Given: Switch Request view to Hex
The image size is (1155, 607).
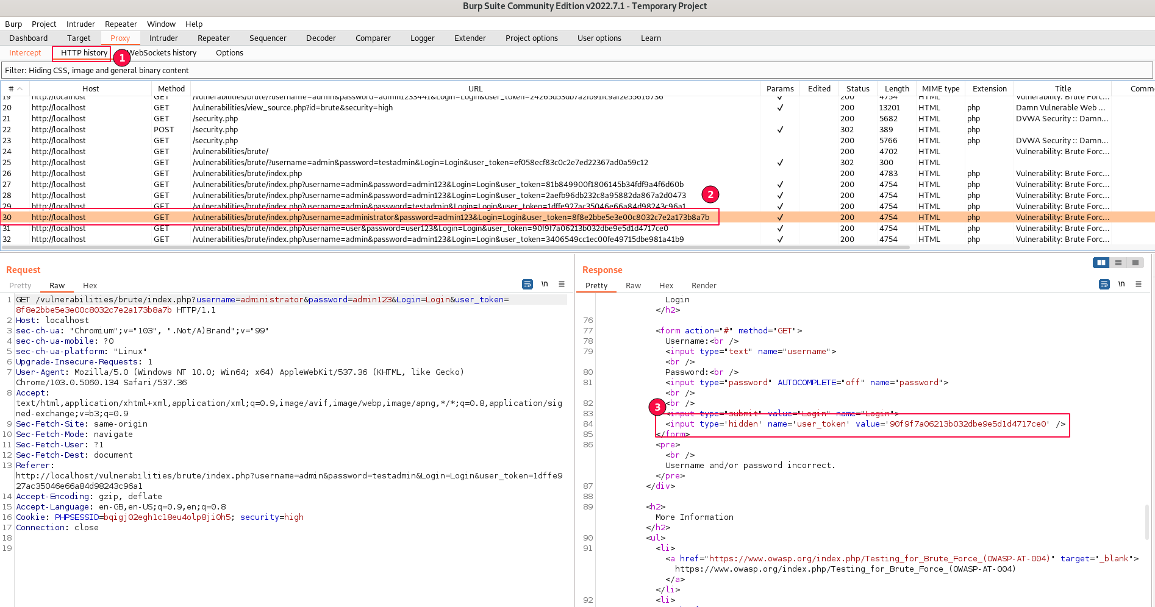Looking at the screenshot, I should [90, 286].
